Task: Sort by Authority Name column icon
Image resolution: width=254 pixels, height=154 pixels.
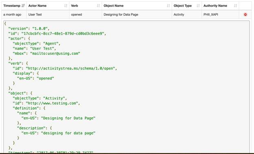Action: (235, 6)
